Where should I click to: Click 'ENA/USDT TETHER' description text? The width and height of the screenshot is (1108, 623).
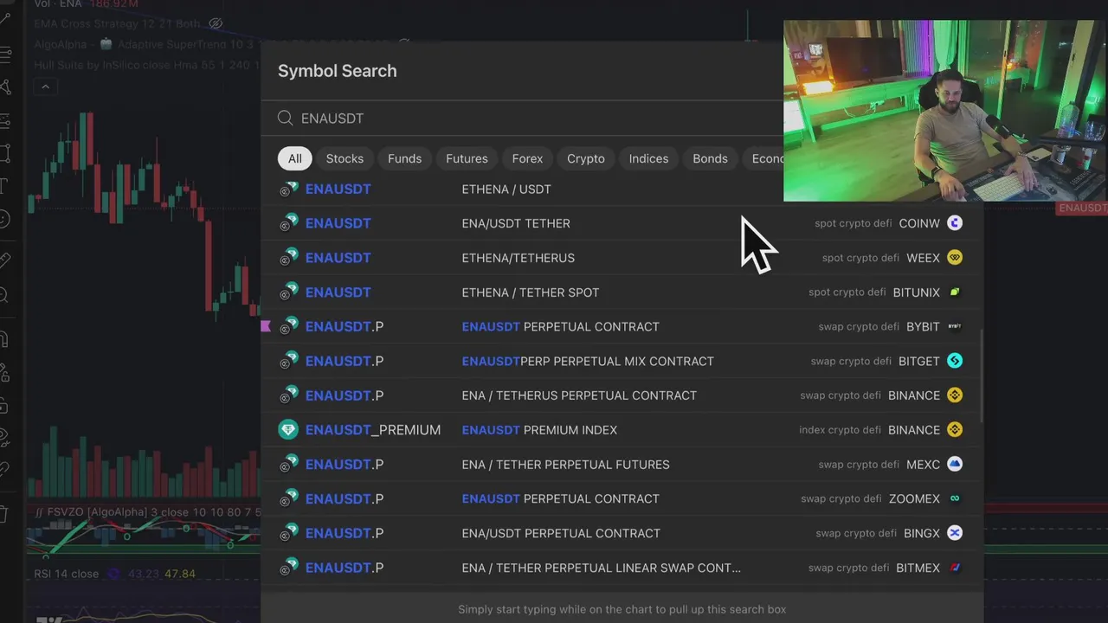pos(516,223)
